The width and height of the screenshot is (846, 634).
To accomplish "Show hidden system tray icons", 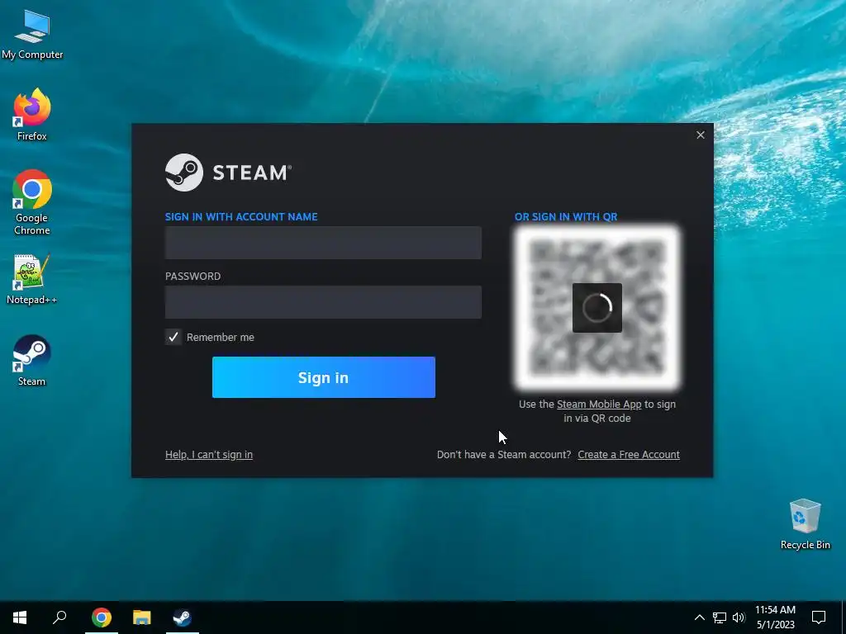I will coord(699,617).
